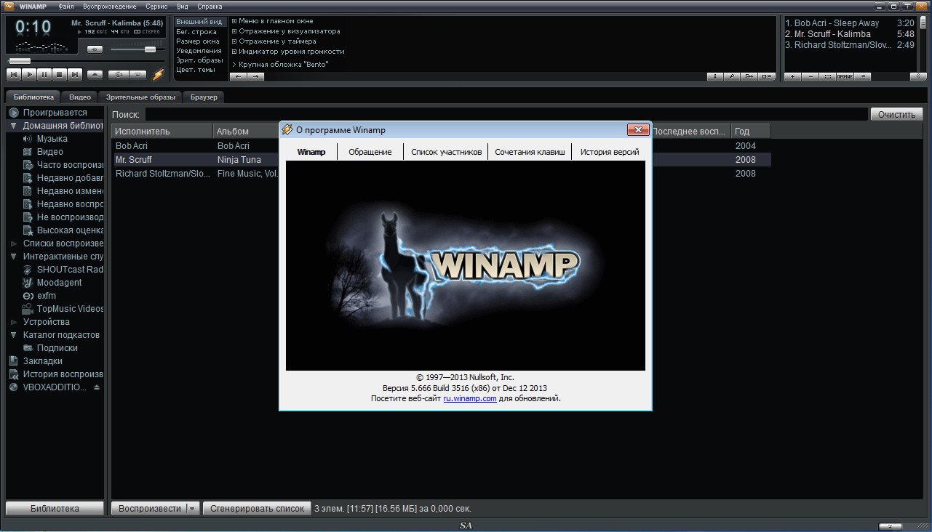932x532 pixels.
Task: Open 'SHOUTcast Radio' in the sidebar
Action: (x=63, y=270)
